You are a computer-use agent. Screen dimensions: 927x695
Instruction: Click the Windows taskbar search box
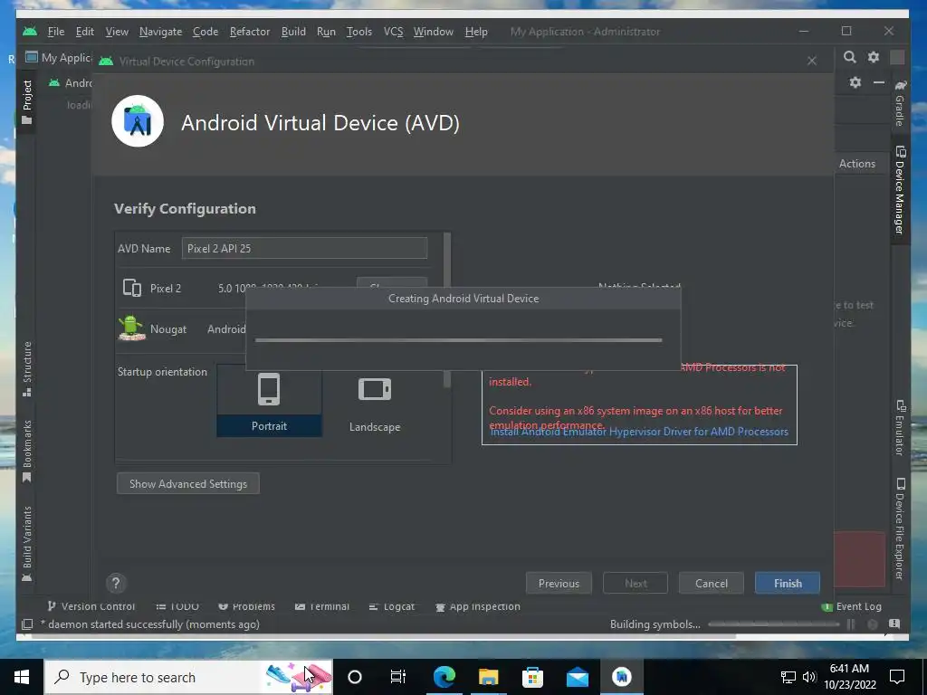(188, 677)
